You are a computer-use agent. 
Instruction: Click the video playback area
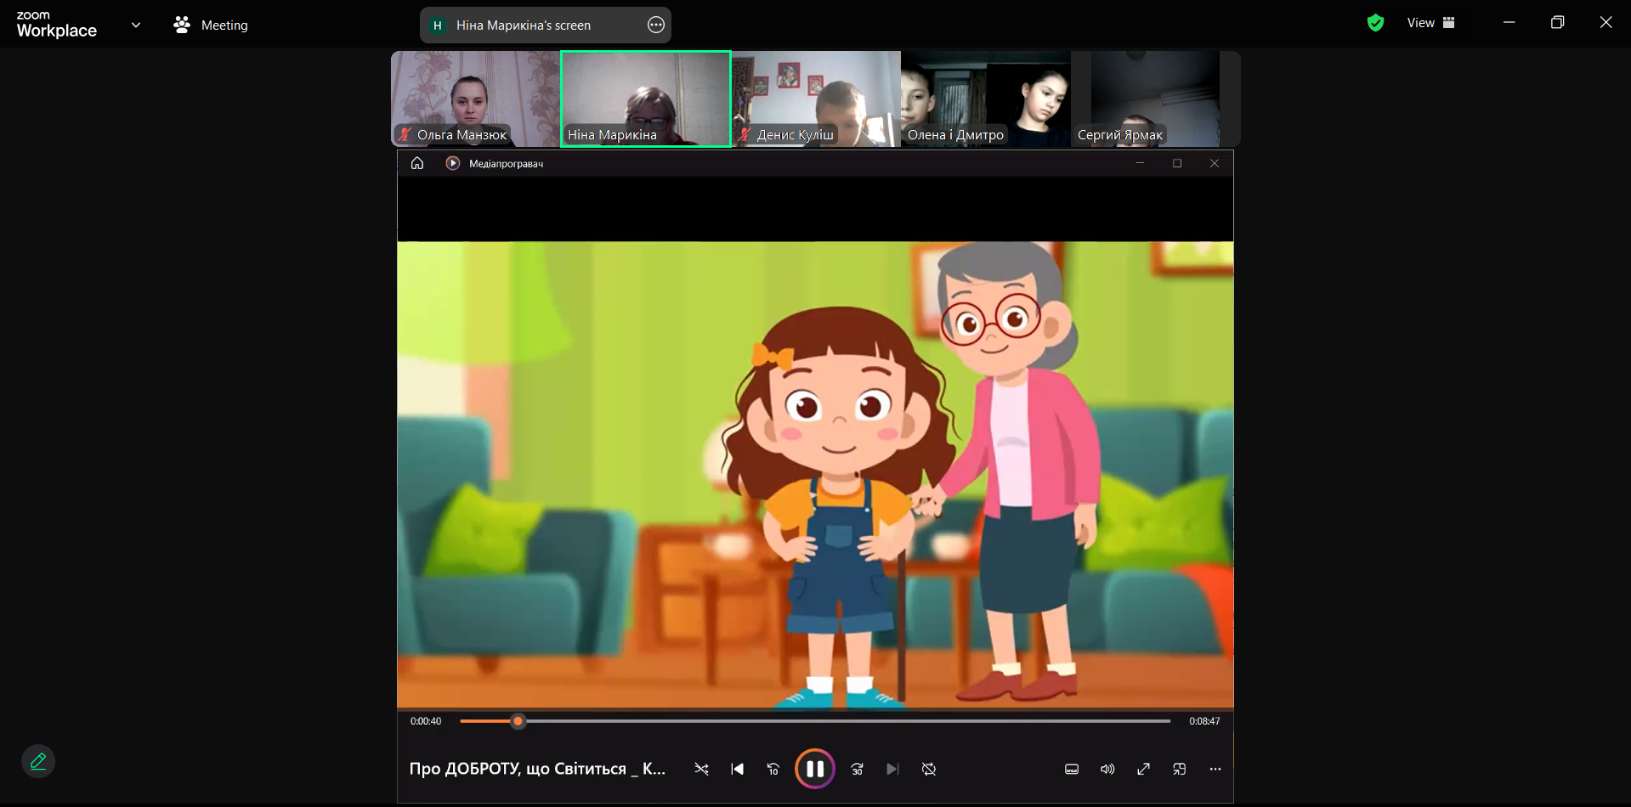[x=815, y=475]
